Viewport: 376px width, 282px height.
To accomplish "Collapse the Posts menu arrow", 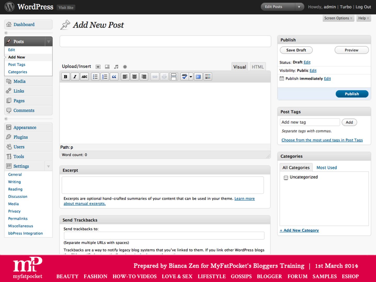I will tap(49, 42).
